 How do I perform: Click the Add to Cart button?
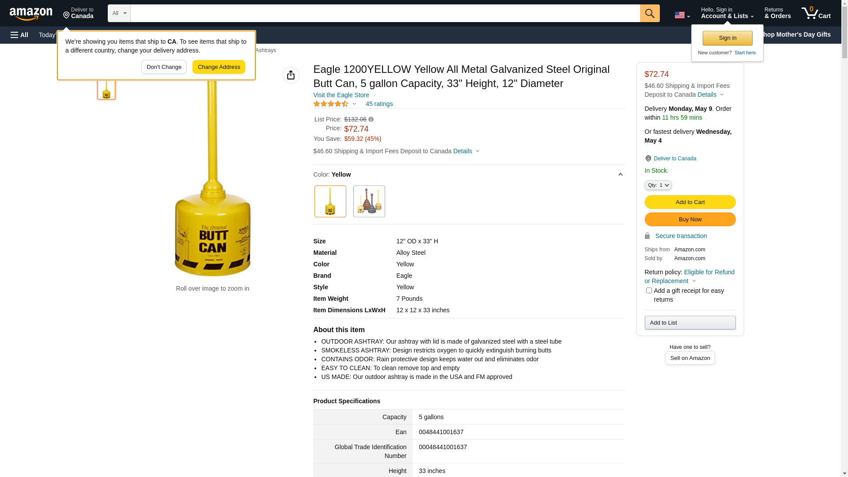coord(689,202)
